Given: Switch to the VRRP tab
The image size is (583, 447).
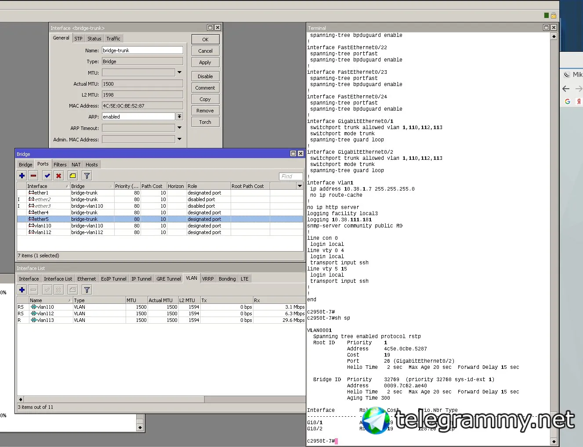Looking at the screenshot, I should tap(208, 279).
